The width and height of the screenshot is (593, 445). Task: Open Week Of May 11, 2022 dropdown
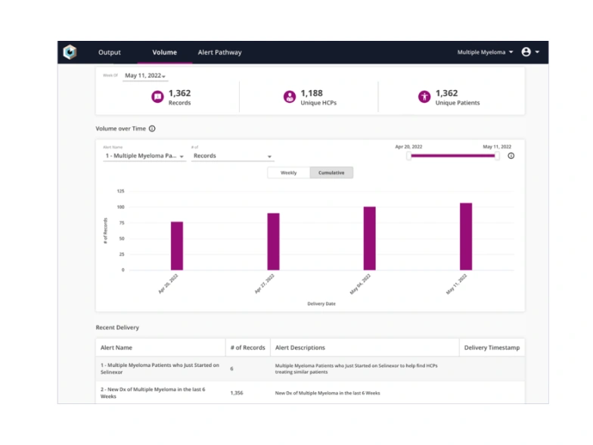click(x=145, y=76)
